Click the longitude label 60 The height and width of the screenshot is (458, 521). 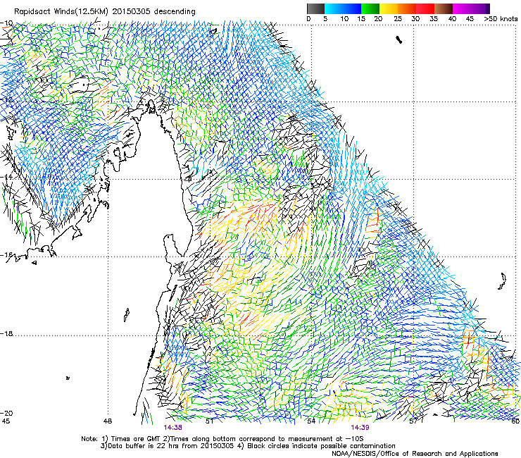(515, 421)
